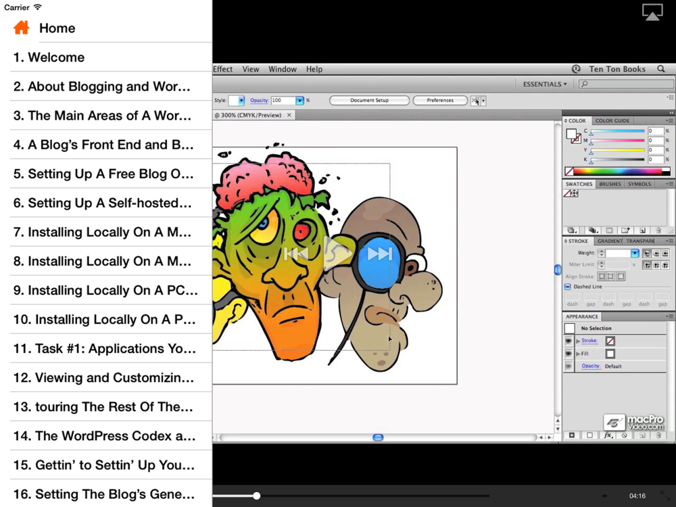The height and width of the screenshot is (507, 676).
Task: Toggle visibility eye of Stroke row
Action: 569,341
